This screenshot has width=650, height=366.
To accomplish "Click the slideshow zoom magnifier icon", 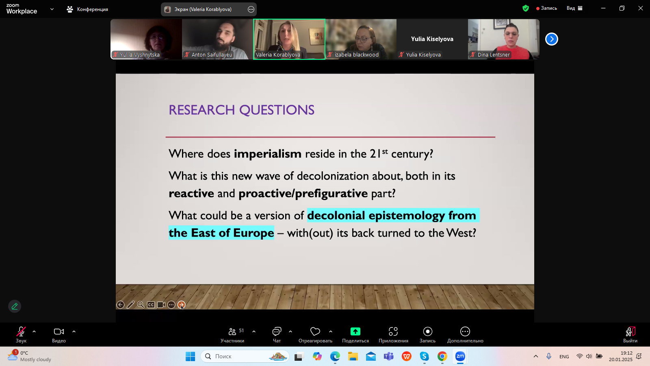I will [141, 305].
